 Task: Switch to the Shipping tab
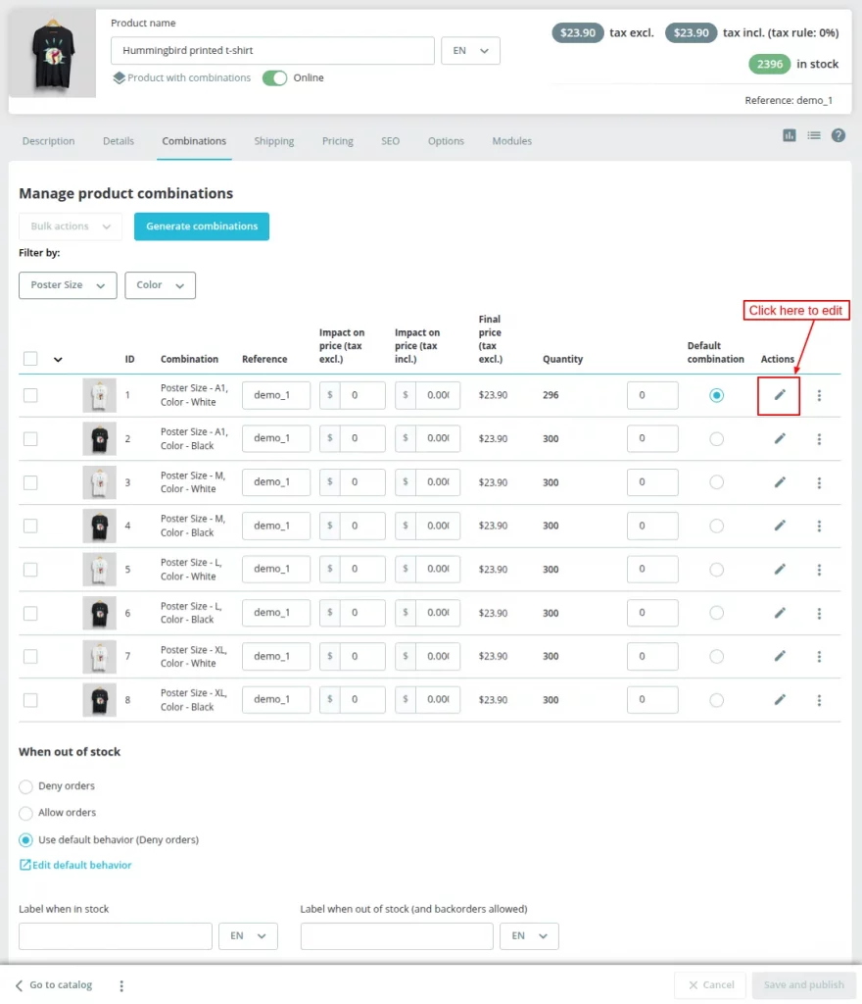click(273, 140)
